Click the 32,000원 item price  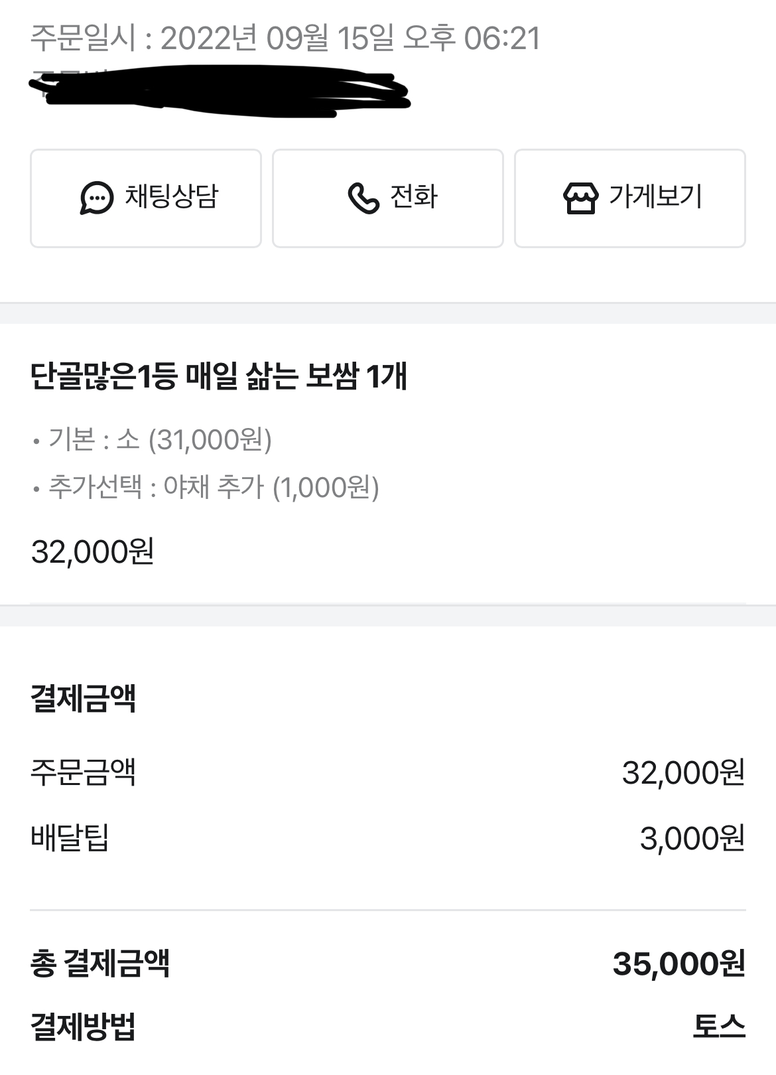pyautogui.click(x=93, y=551)
